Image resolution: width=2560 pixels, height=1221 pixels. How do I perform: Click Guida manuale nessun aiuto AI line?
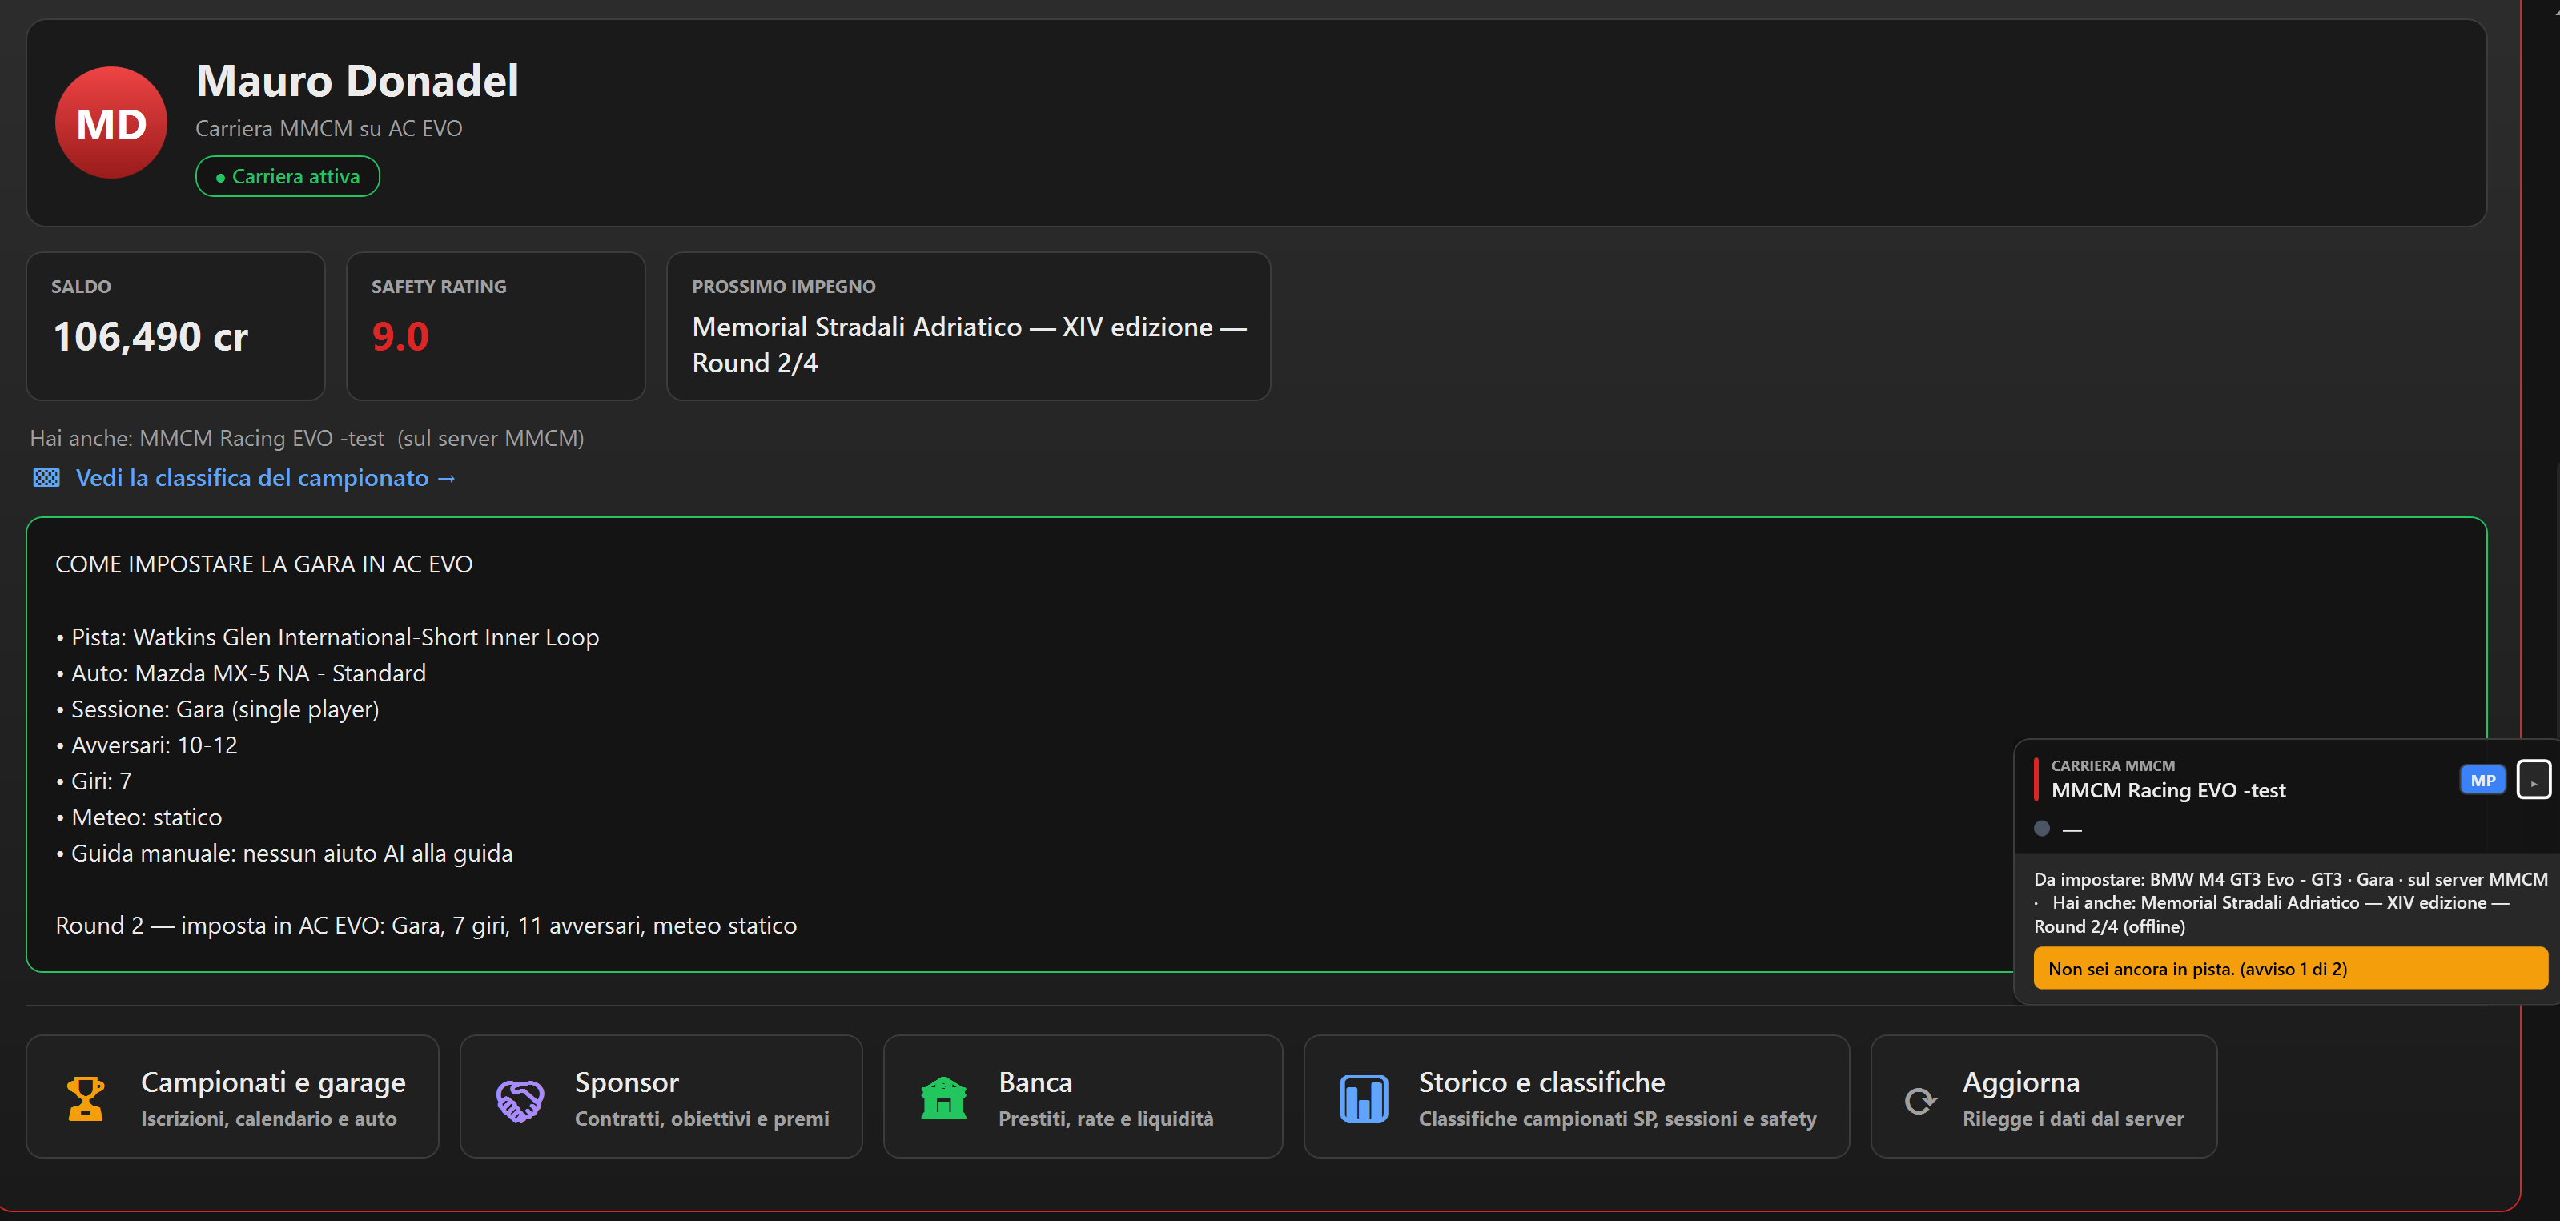point(284,853)
